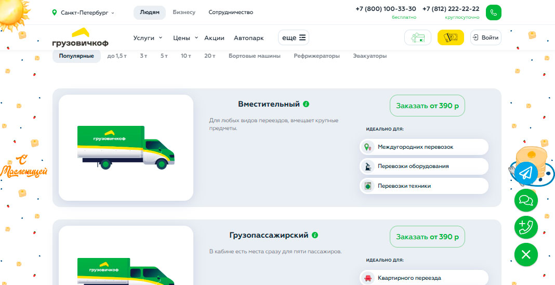Click the green phone call icon in header

click(x=493, y=13)
